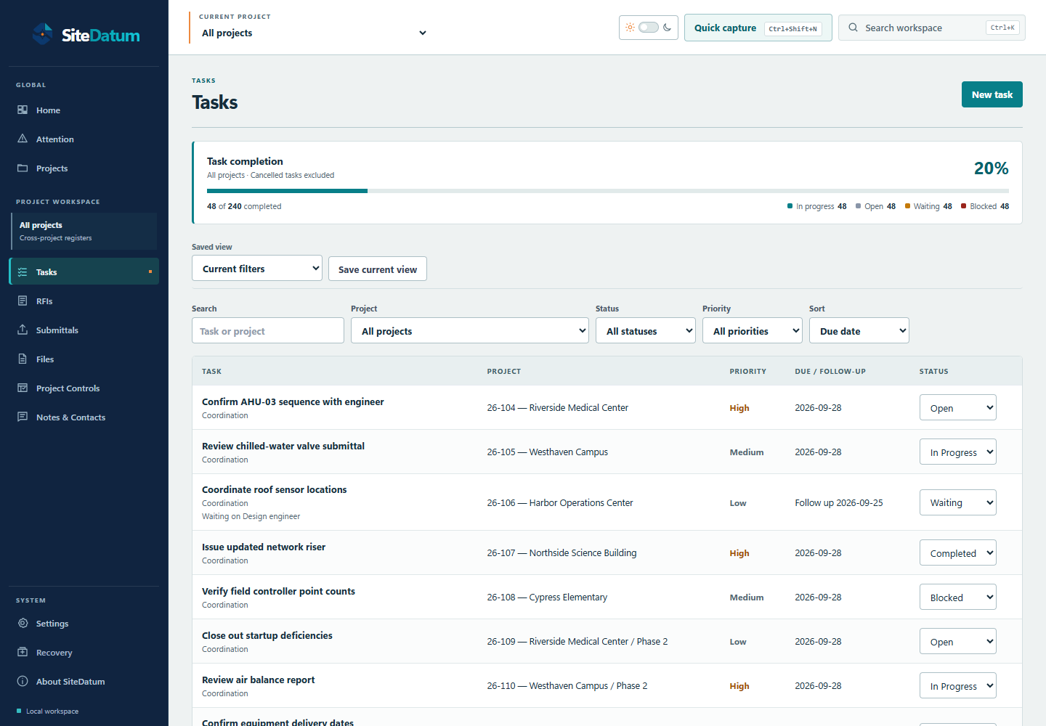Change status of Confirm AHU-03 sequence task
The image size is (1046, 726).
pyautogui.click(x=958, y=407)
